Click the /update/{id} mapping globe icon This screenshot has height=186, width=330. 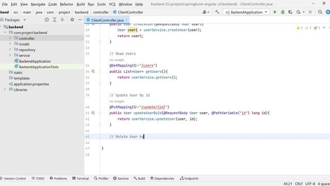point(136,107)
